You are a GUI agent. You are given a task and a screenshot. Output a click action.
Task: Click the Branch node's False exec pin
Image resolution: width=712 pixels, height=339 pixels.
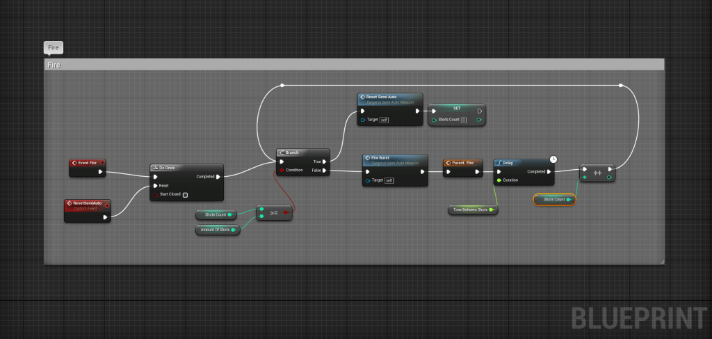click(x=325, y=170)
